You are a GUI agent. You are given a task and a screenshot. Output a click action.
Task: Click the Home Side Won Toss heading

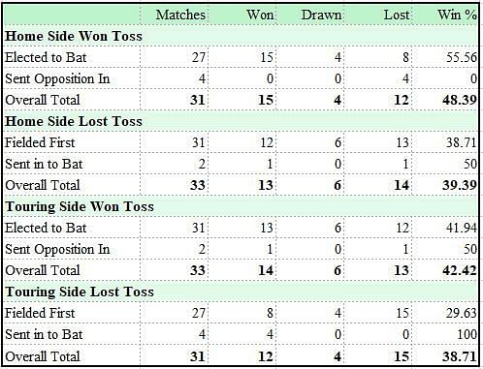click(x=74, y=36)
